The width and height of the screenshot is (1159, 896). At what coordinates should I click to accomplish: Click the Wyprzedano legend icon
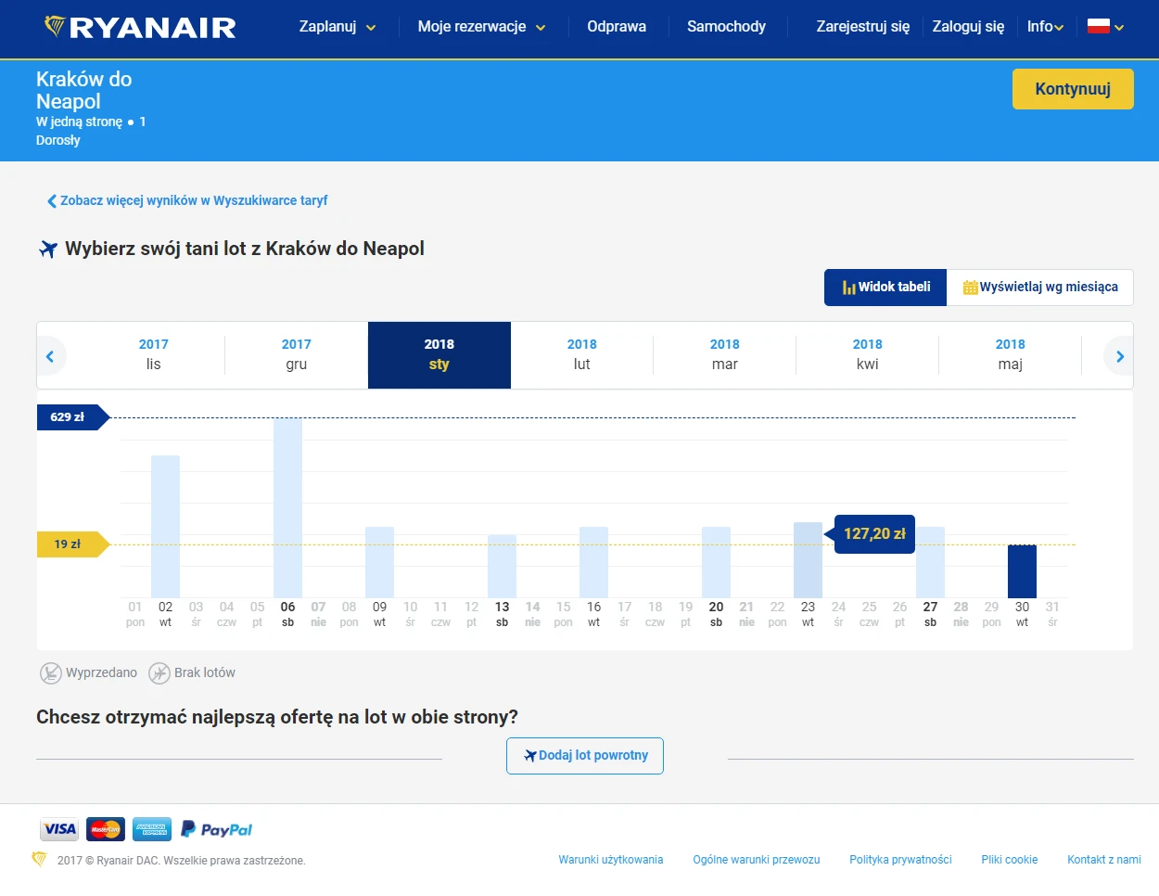(x=51, y=673)
